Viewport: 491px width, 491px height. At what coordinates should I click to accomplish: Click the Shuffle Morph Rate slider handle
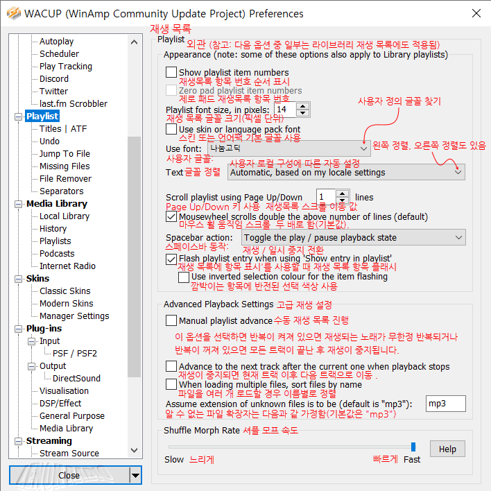(x=413, y=447)
